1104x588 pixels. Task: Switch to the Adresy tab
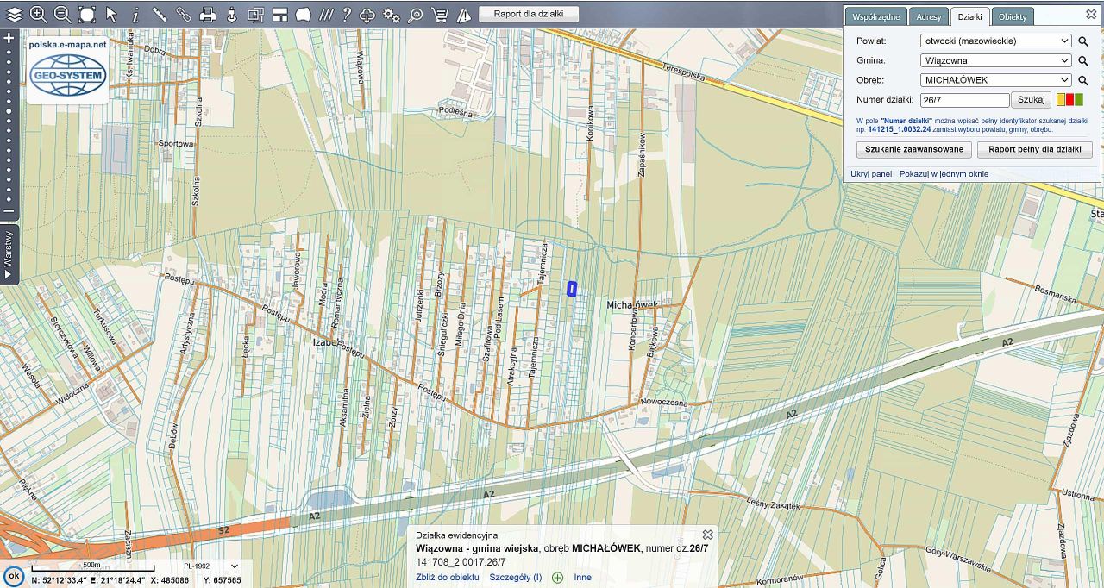[x=929, y=16]
